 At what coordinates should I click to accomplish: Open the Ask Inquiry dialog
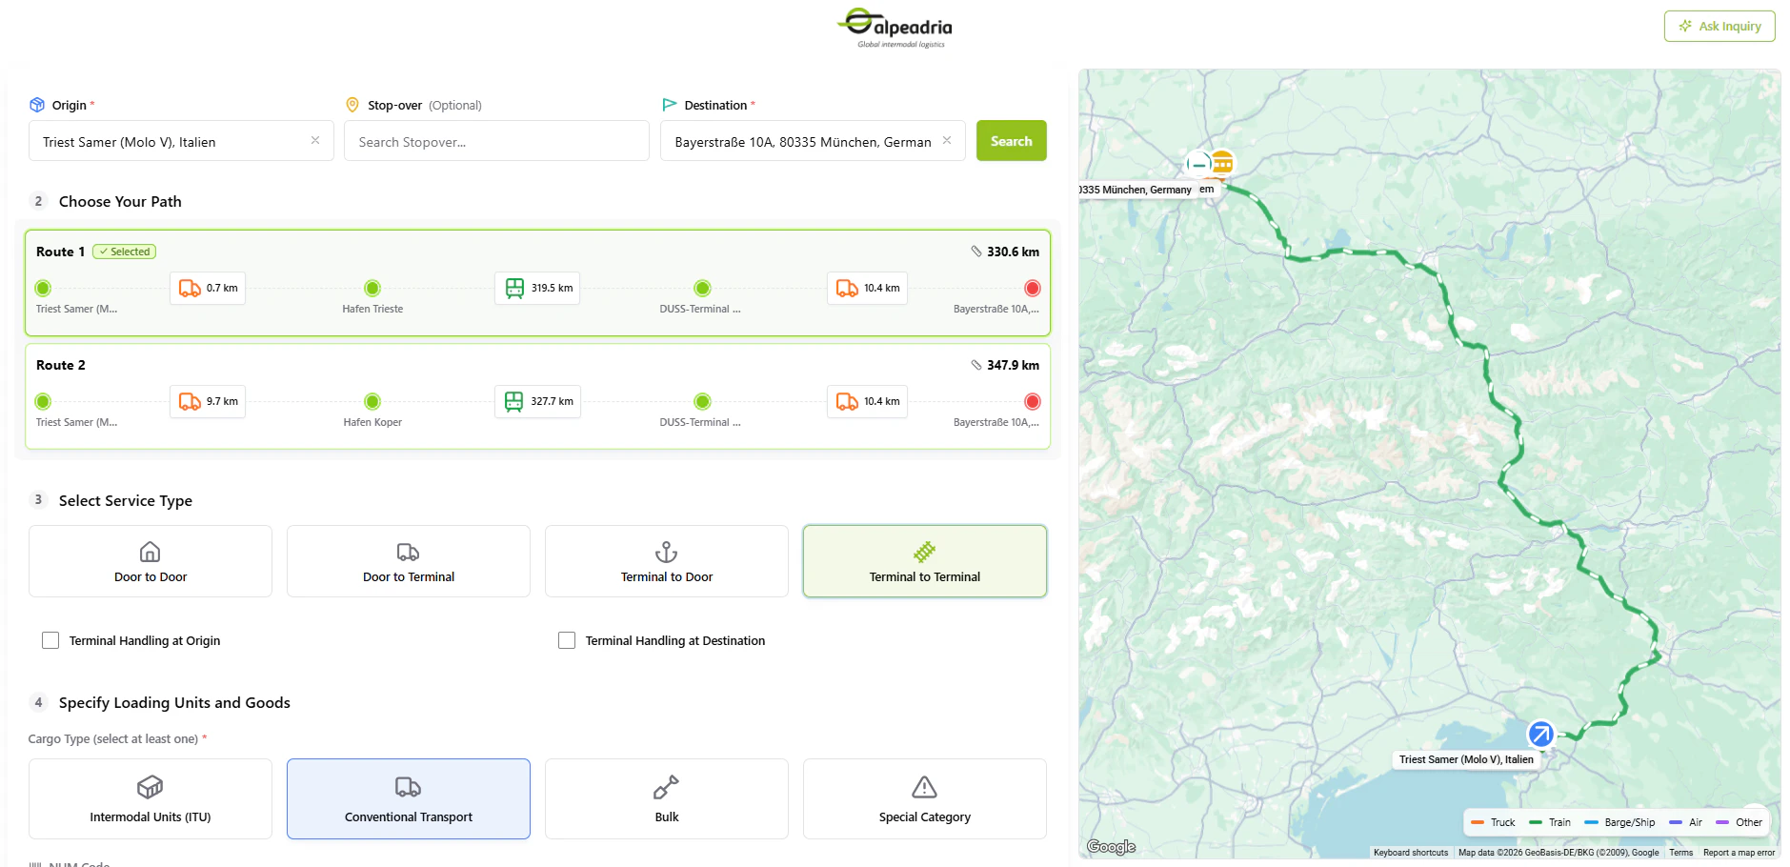(x=1719, y=26)
